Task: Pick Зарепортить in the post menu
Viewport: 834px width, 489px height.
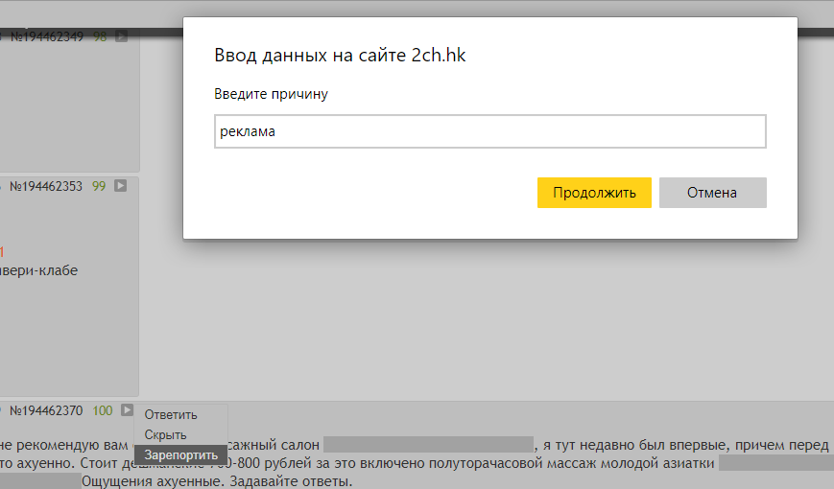Action: (x=180, y=454)
